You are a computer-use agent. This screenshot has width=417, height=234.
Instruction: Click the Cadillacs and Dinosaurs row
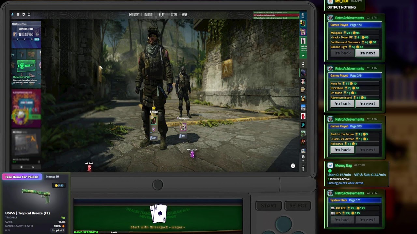[355, 42]
